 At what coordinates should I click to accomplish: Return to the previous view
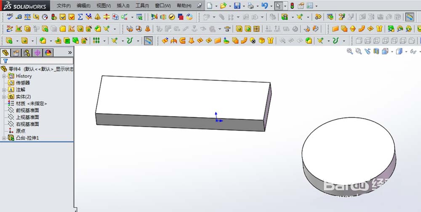pos(367,51)
